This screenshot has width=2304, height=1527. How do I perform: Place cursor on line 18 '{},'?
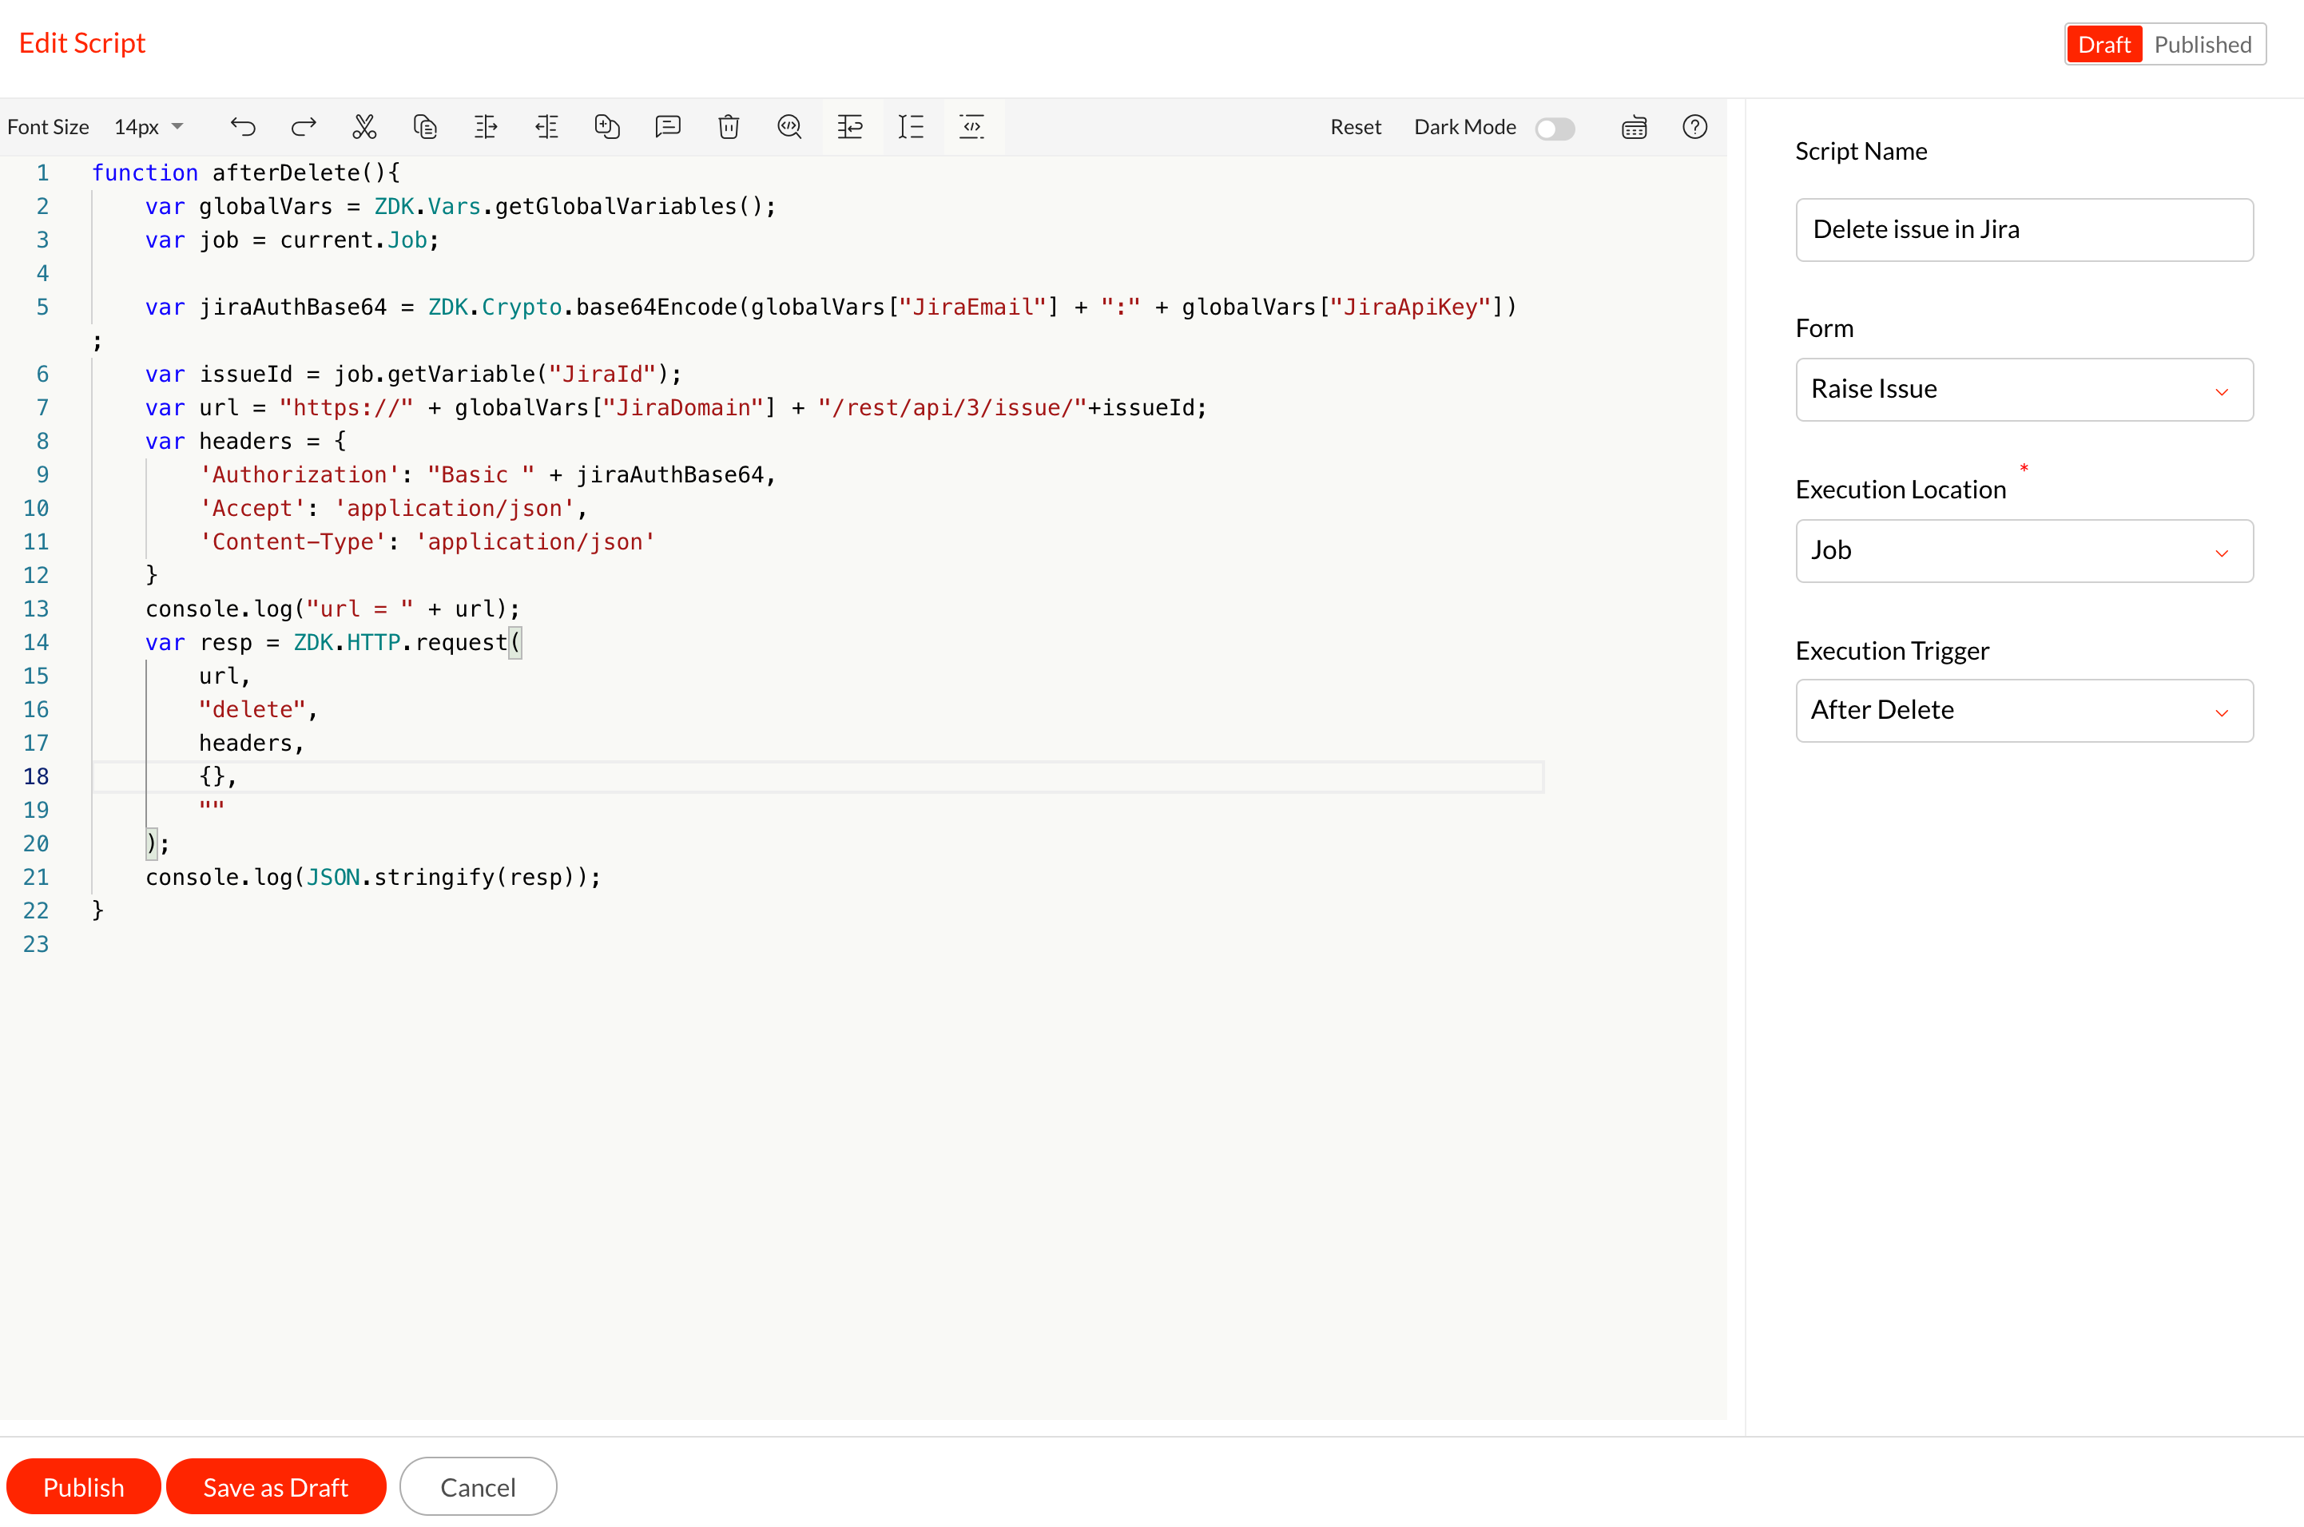pyautogui.click(x=218, y=776)
